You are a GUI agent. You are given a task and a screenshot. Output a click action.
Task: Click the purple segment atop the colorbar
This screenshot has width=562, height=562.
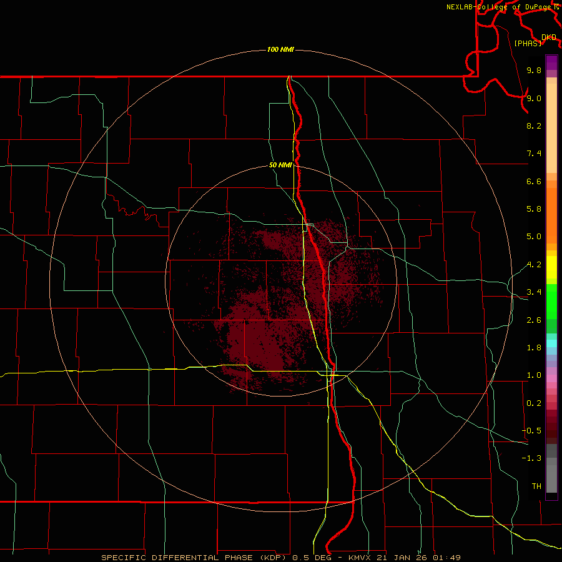tap(551, 62)
